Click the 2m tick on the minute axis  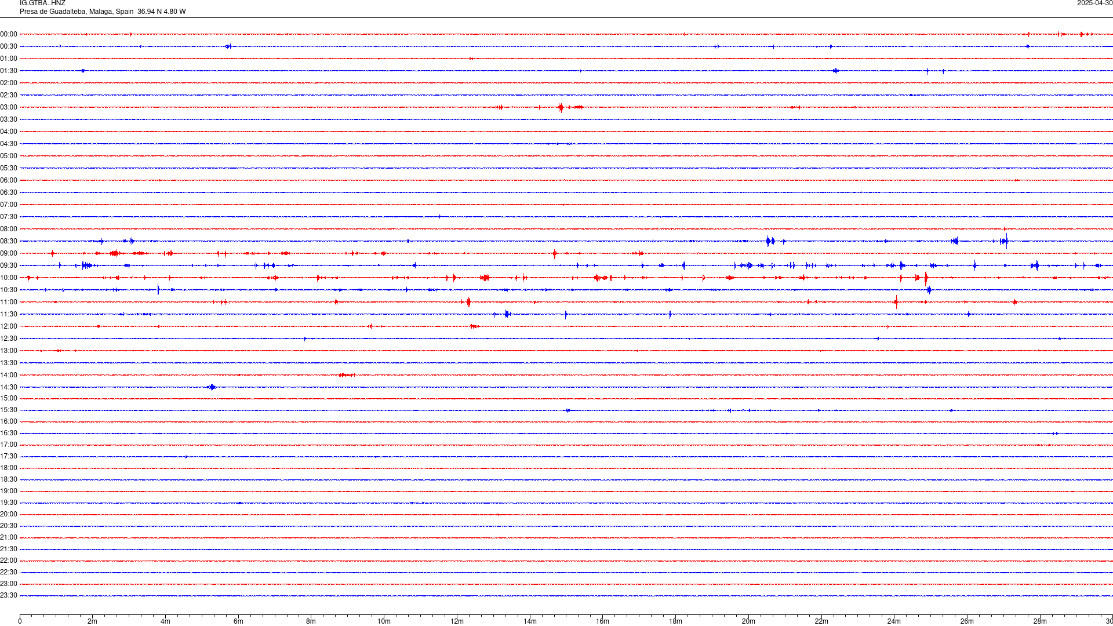(x=93, y=621)
